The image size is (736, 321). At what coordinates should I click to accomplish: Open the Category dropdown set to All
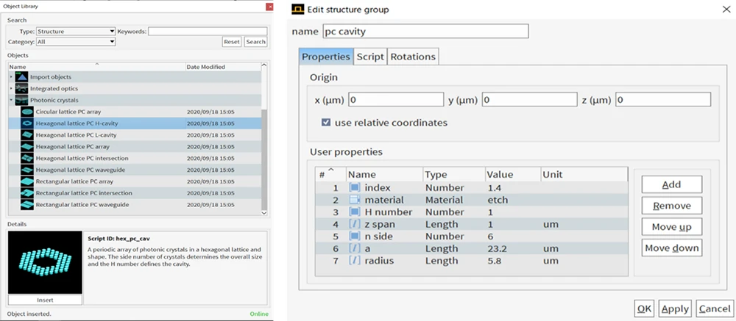76,42
